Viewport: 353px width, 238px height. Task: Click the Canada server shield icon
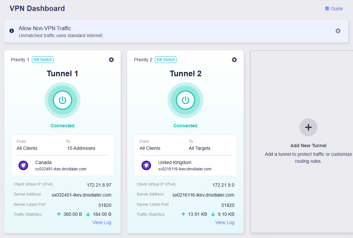(x=23, y=165)
